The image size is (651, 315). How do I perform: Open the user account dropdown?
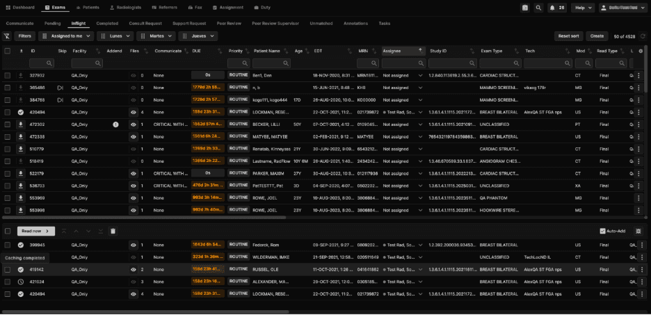pos(622,8)
